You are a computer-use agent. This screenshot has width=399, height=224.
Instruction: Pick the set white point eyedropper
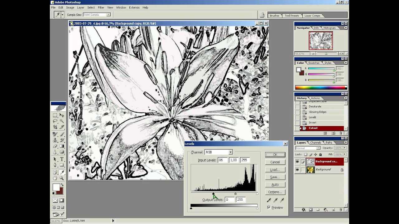[282, 200]
